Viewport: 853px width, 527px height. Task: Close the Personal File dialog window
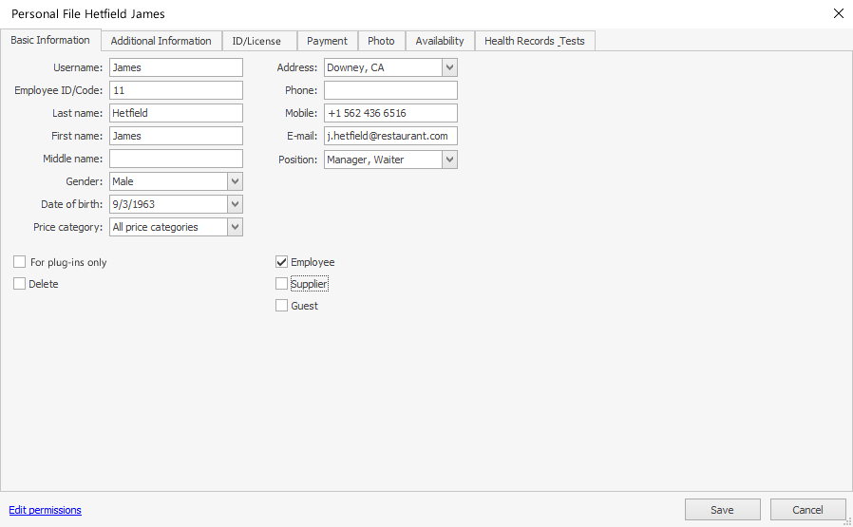click(837, 13)
